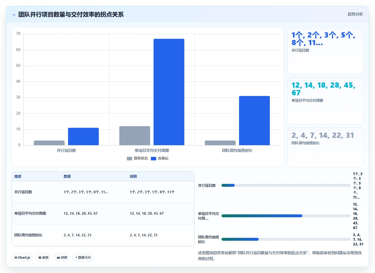Viewport: 375px width, 273px height.
Task: Toggle the 原有状态 legend entry
Action: (137, 158)
